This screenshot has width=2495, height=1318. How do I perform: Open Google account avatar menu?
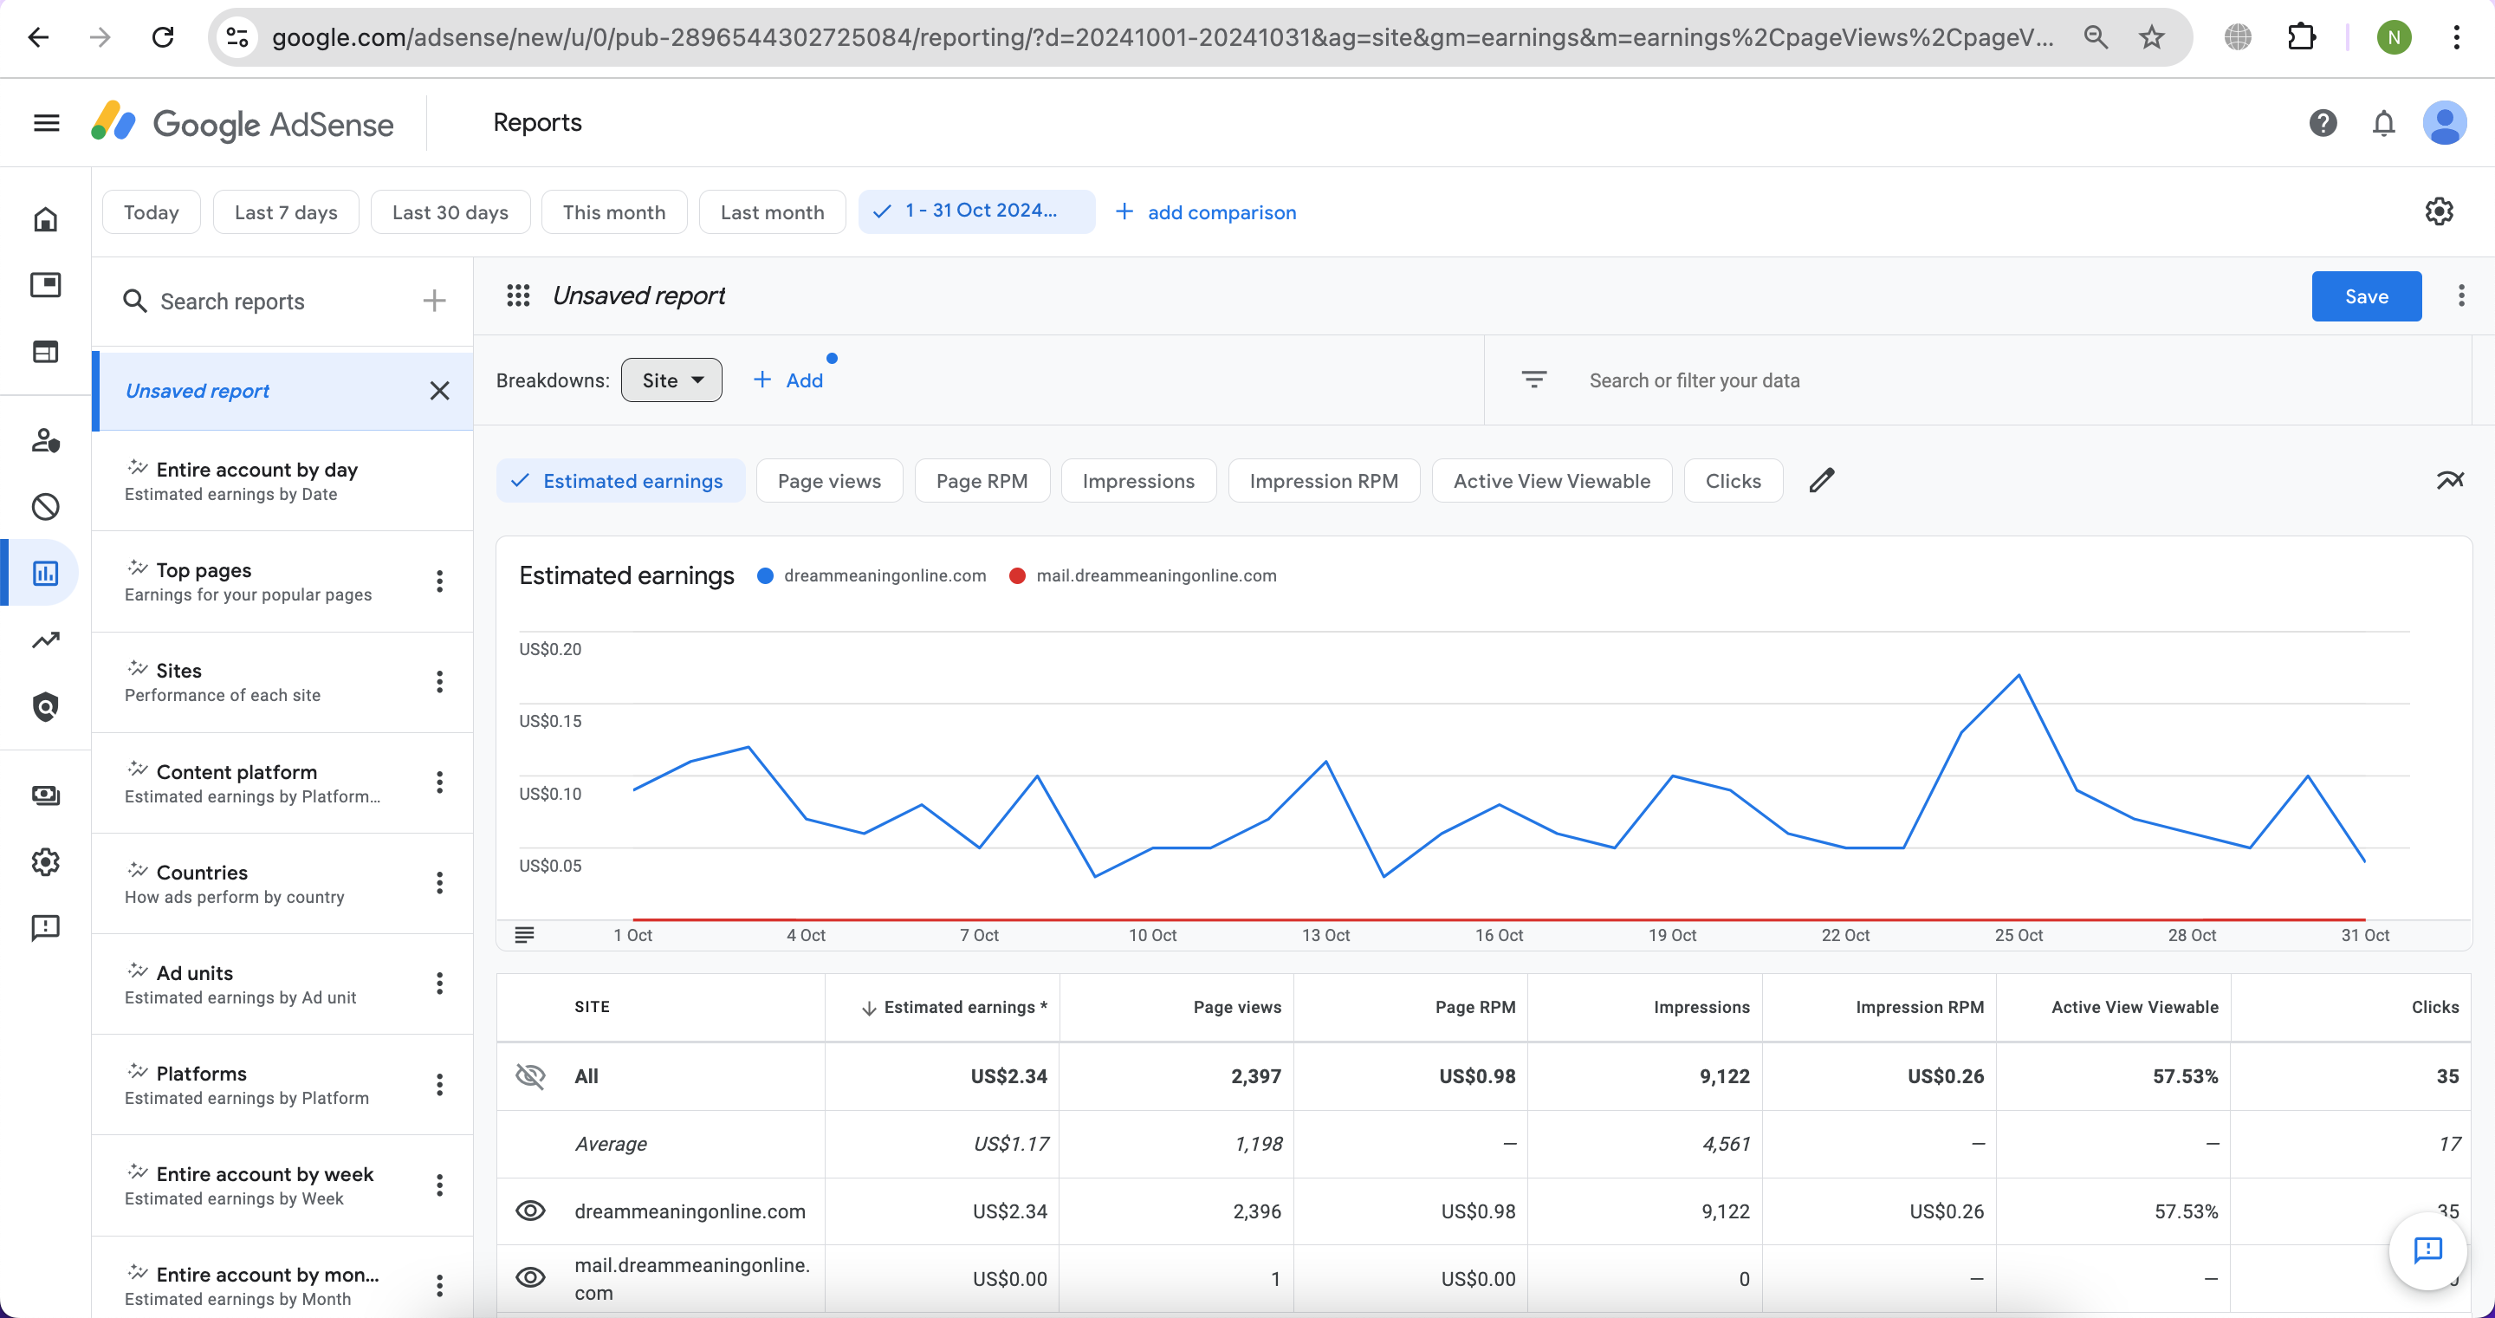(2445, 123)
